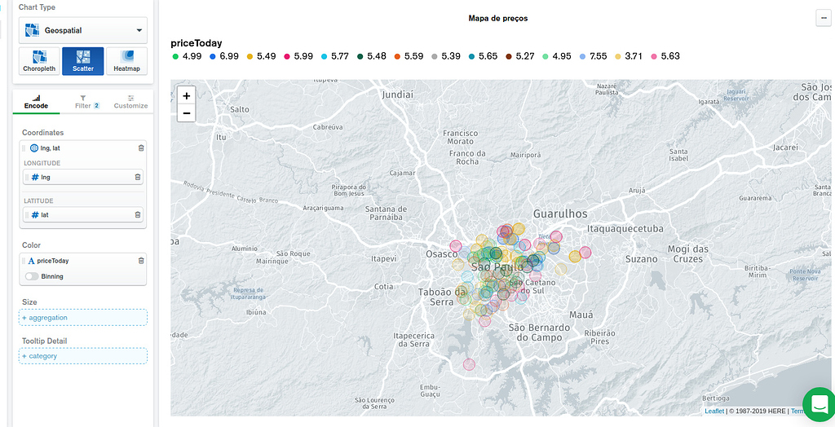Delete the lng field from Longitude
This screenshot has height=427, width=835.
[137, 177]
